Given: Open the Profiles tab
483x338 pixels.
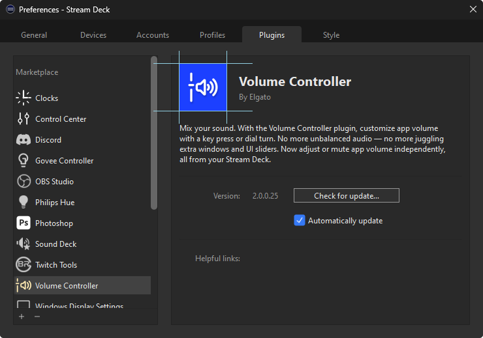Looking at the screenshot, I should coord(212,35).
